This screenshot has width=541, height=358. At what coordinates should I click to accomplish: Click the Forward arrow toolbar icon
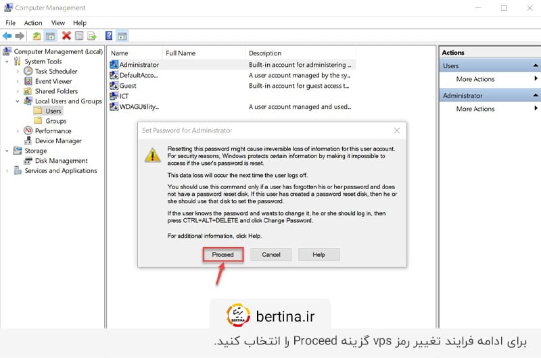(x=20, y=36)
